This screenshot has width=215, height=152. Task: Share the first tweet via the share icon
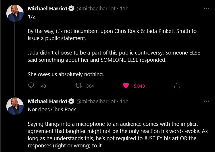[x=177, y=85]
